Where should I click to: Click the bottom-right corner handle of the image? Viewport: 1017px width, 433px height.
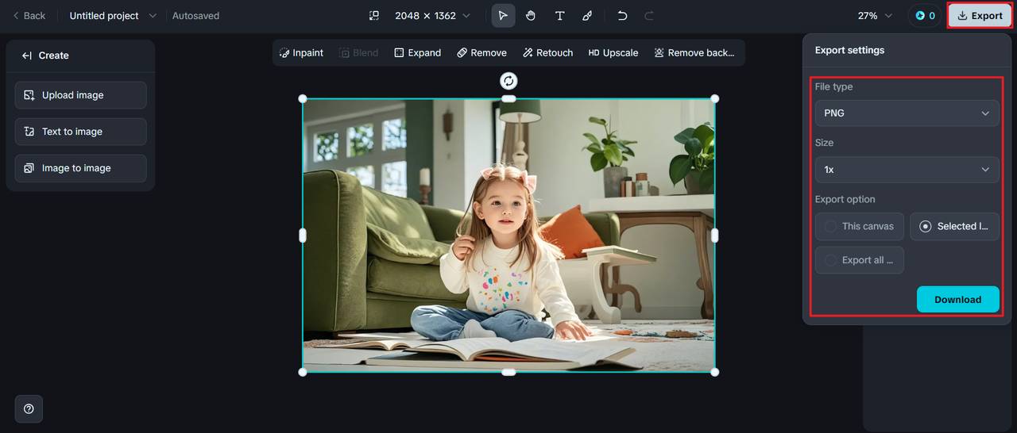coord(714,372)
